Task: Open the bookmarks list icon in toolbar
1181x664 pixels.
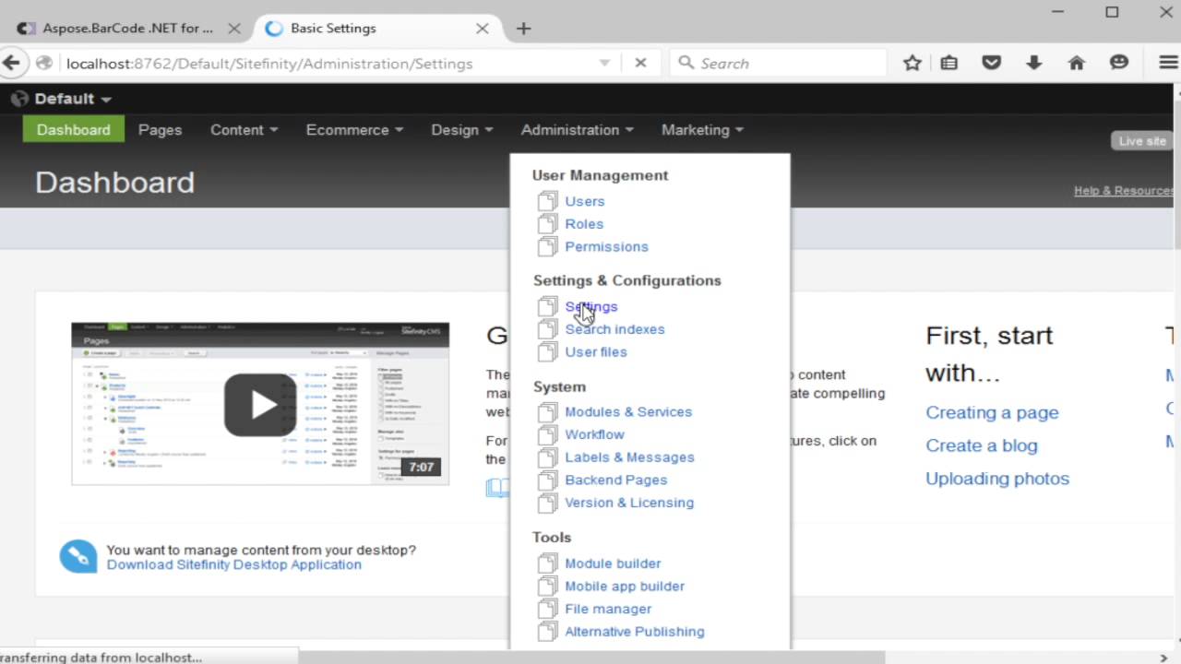Action: [x=948, y=63]
